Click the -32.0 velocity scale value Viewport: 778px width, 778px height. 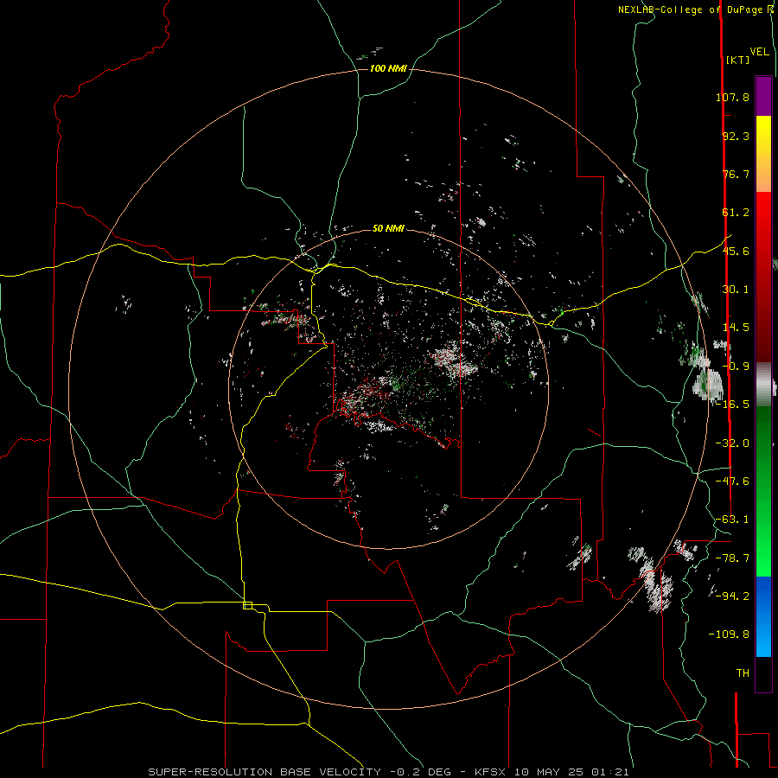point(732,443)
